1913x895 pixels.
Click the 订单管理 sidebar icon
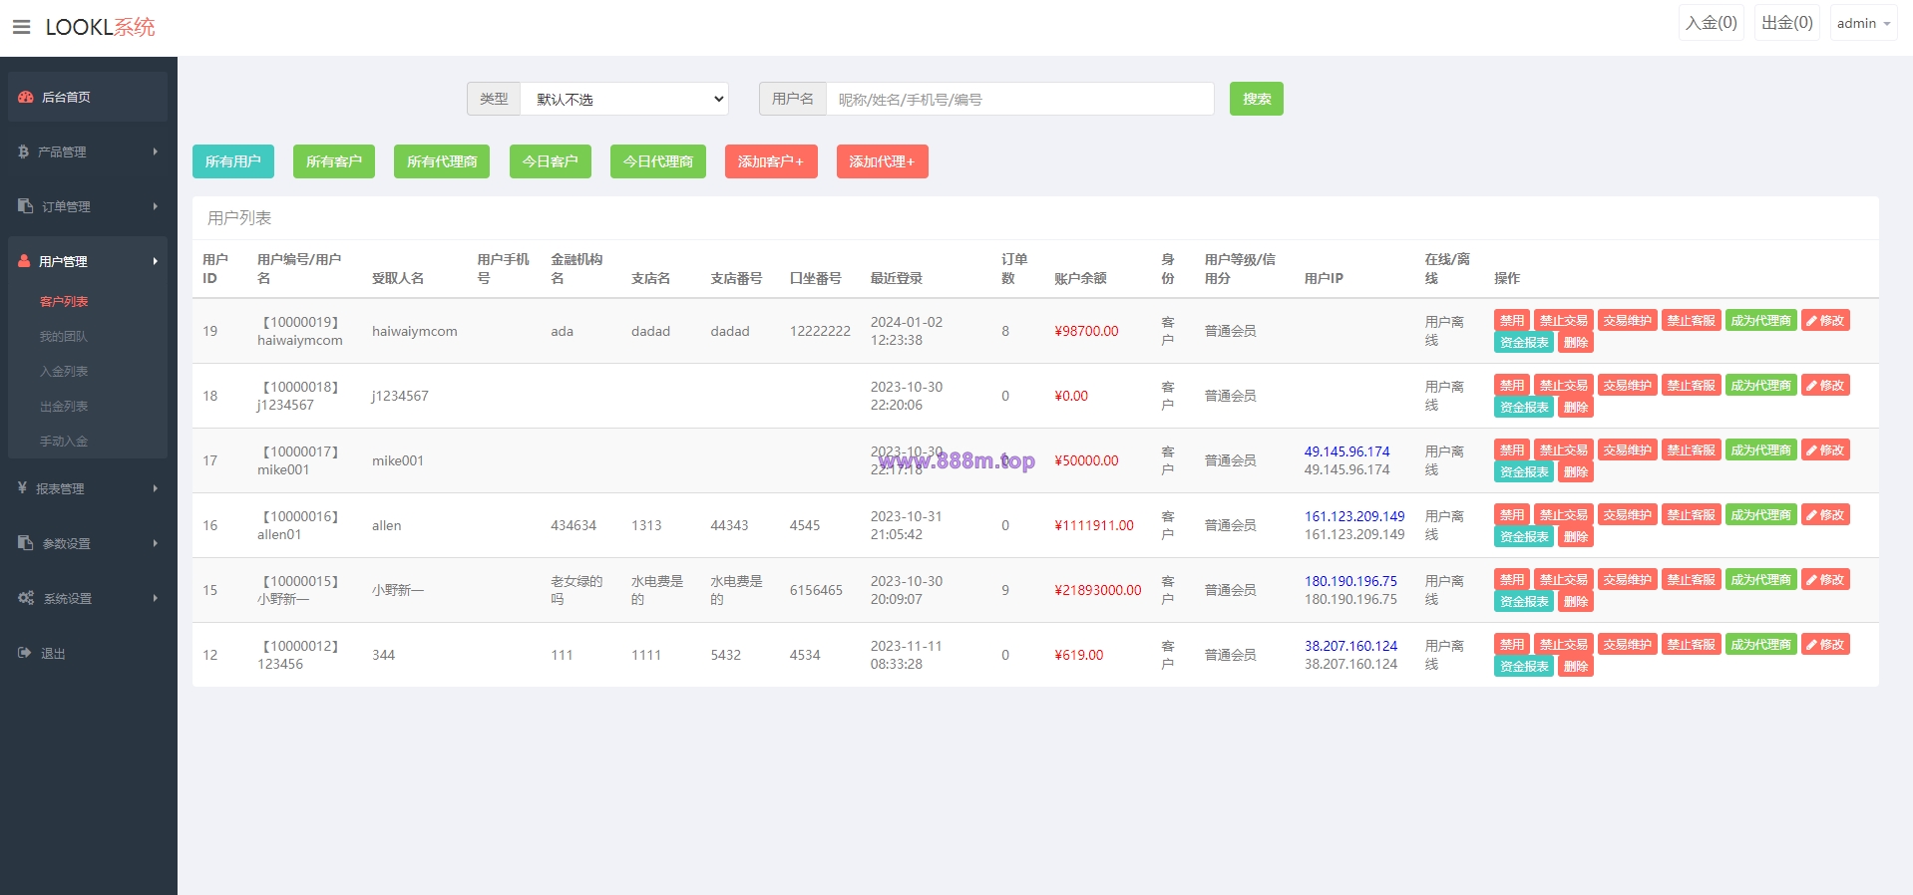click(25, 206)
